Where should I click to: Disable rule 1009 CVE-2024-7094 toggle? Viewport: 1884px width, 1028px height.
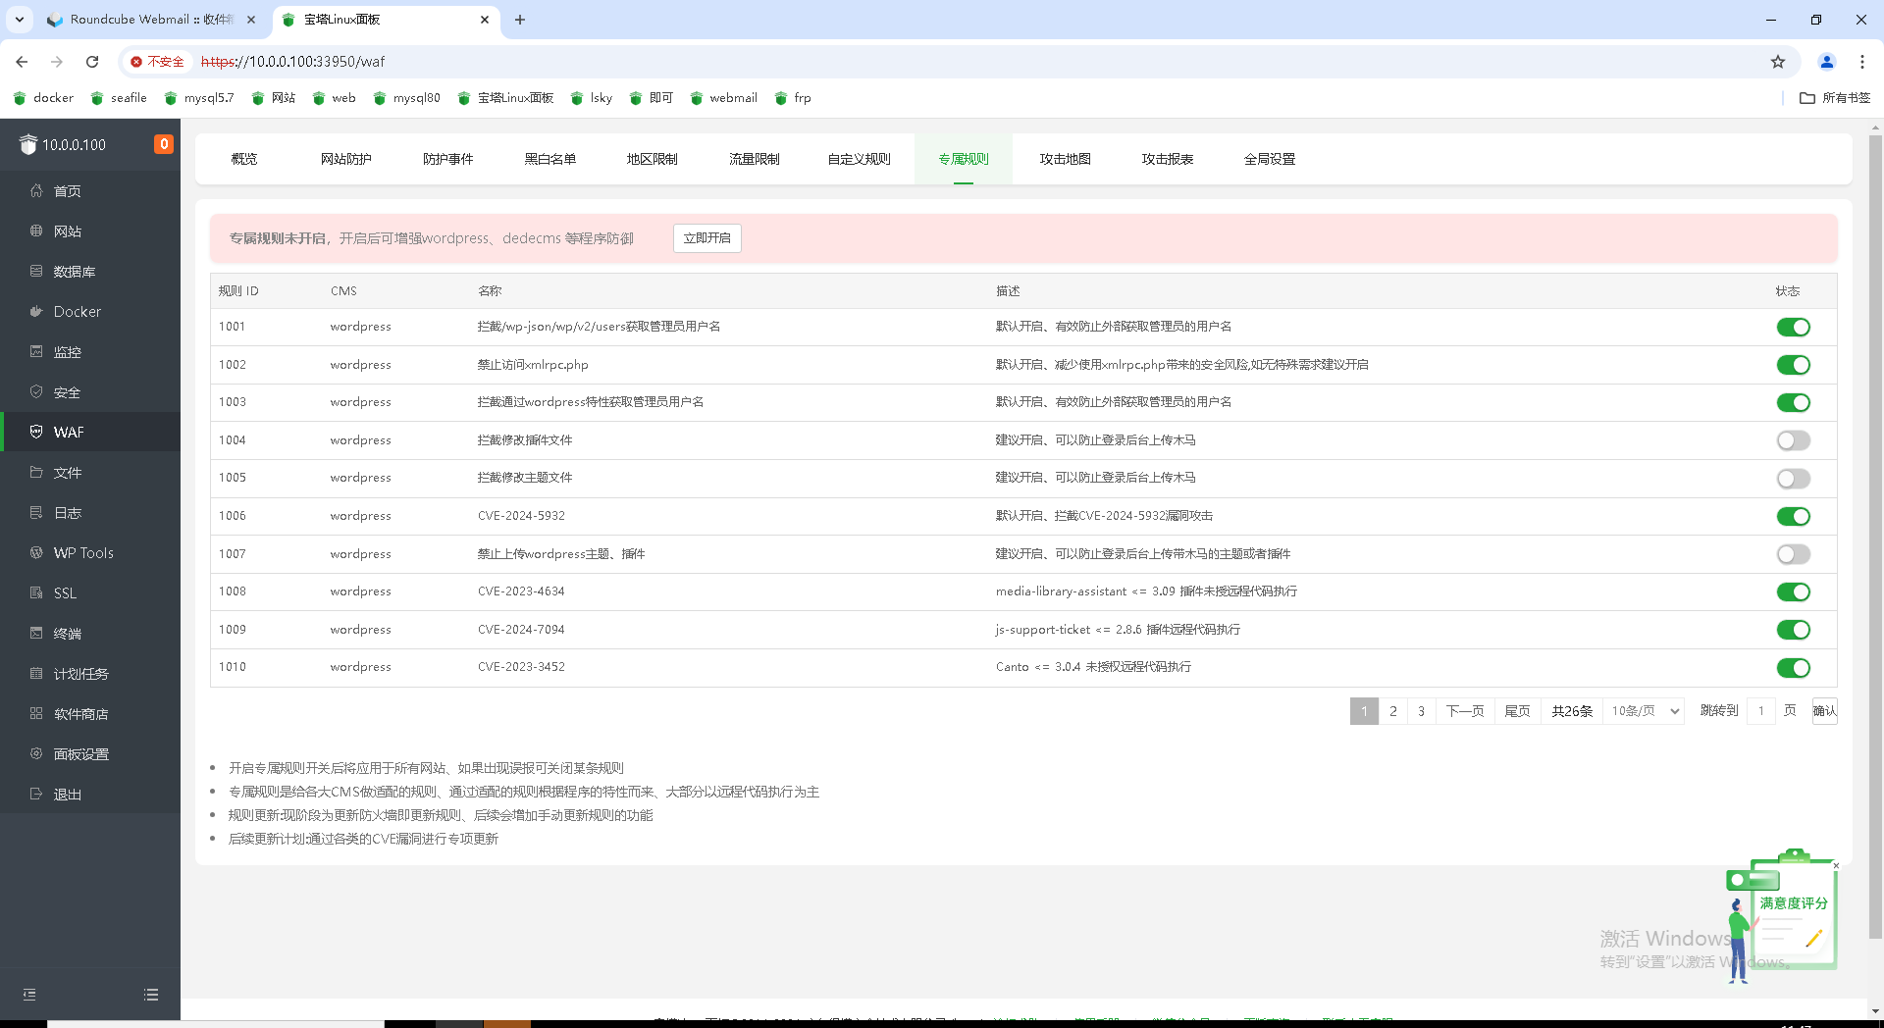1793,631
